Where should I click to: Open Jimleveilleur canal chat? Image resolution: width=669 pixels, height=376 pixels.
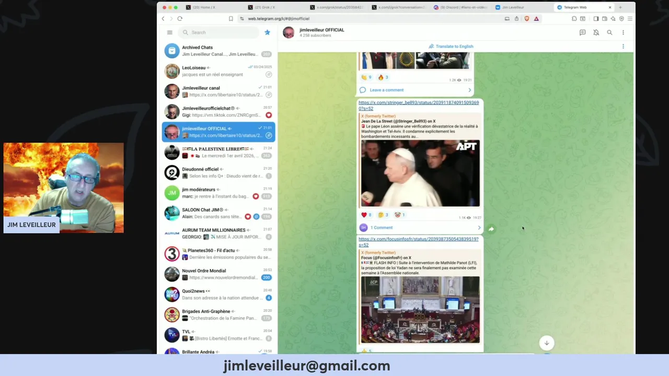tap(218, 91)
